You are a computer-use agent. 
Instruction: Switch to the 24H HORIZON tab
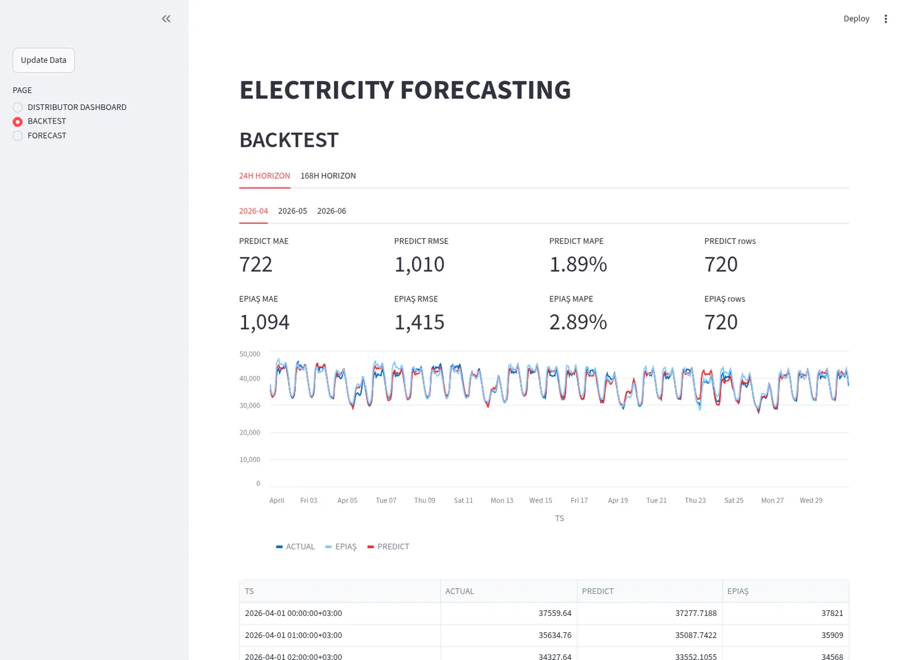click(265, 176)
